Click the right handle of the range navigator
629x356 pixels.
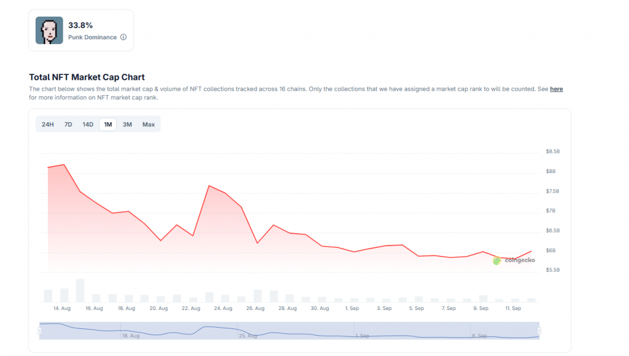pos(538,331)
